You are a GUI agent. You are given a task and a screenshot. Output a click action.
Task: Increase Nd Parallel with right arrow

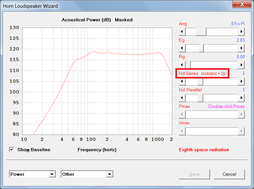(x=241, y=98)
